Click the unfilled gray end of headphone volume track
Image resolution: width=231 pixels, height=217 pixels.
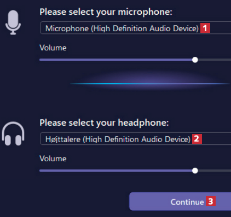pyautogui.click(x=215, y=171)
